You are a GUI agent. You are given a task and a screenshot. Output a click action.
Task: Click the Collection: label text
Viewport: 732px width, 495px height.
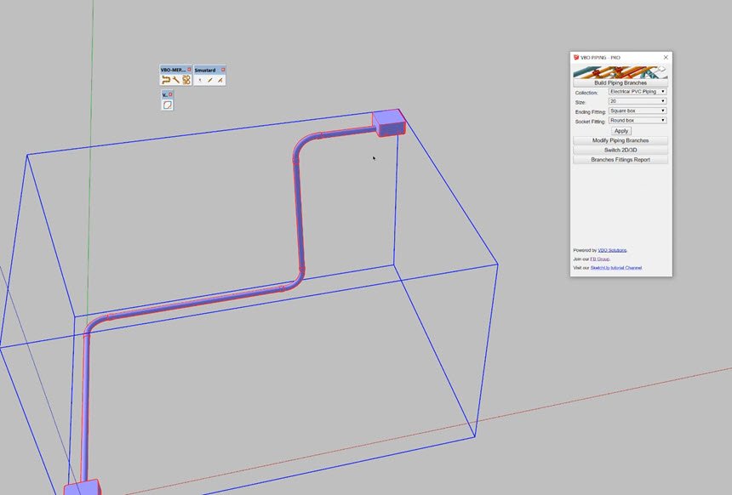[x=586, y=93]
